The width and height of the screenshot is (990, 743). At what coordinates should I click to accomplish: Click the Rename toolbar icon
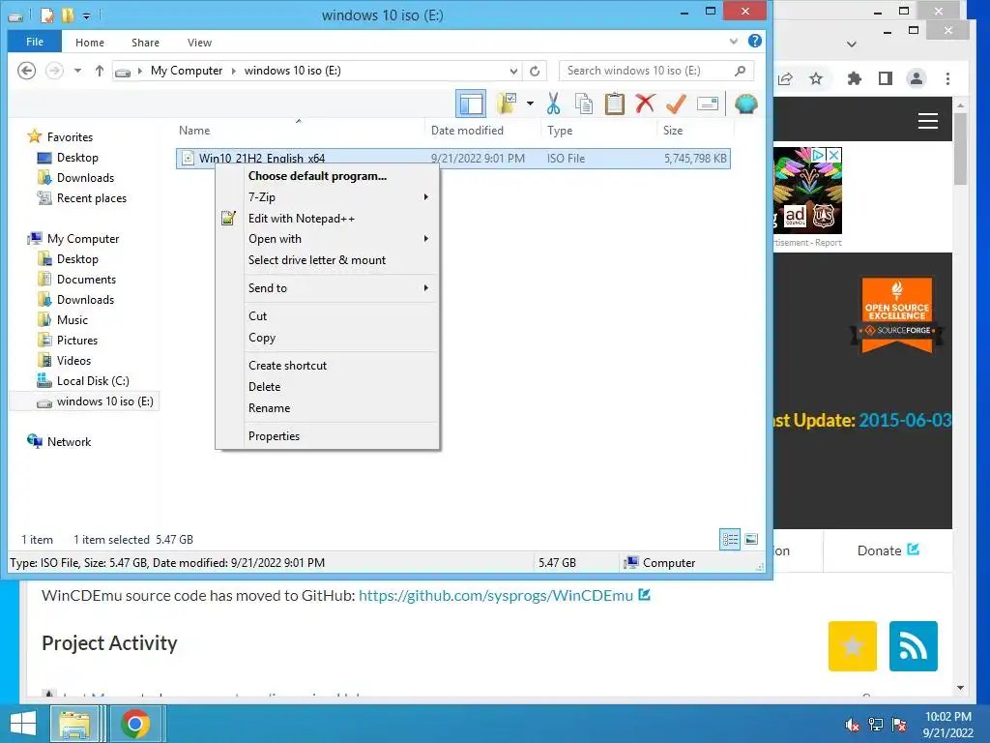(x=707, y=104)
